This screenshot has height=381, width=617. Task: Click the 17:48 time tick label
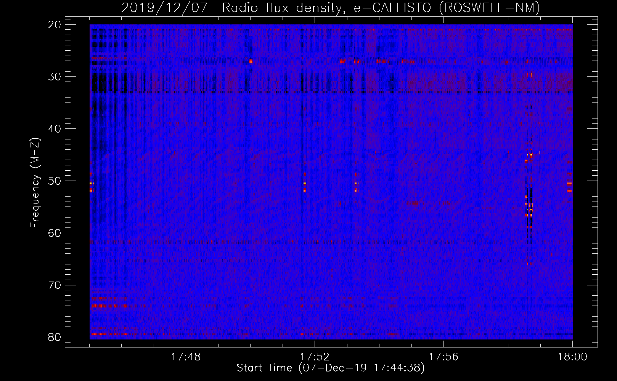click(186, 357)
